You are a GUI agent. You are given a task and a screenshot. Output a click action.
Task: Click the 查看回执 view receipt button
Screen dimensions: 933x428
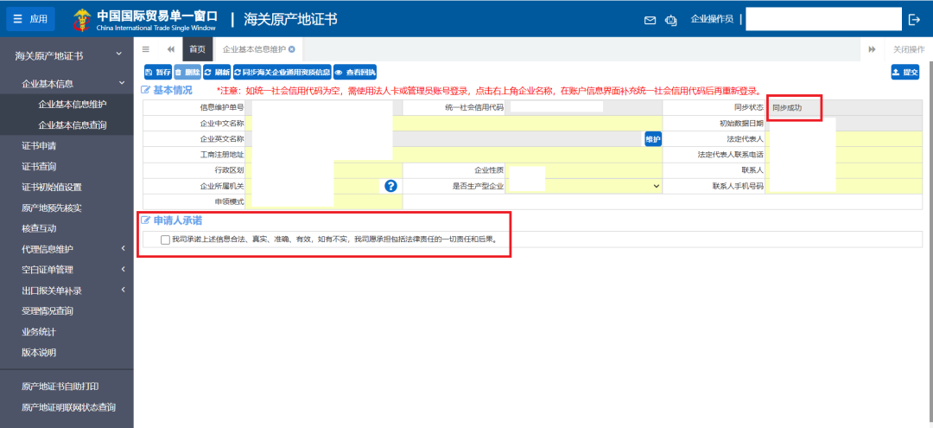(x=355, y=72)
